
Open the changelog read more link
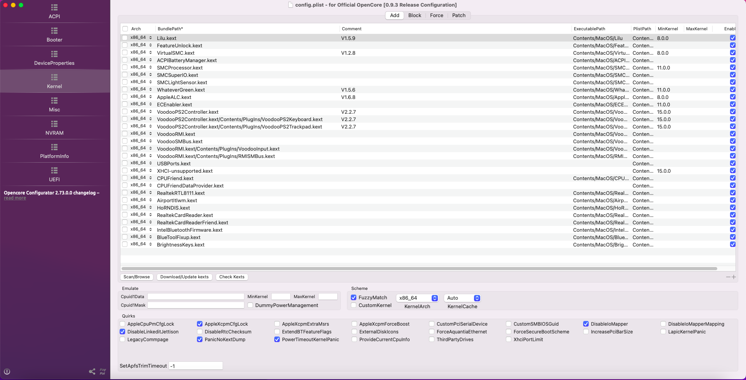coord(15,198)
